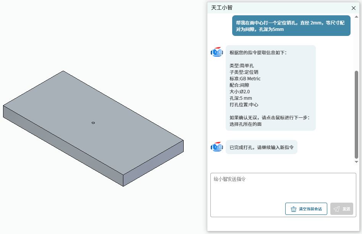Click the paper plane send icon
Image resolution: width=362 pixels, height=234 pixels.
pyautogui.click(x=336, y=209)
